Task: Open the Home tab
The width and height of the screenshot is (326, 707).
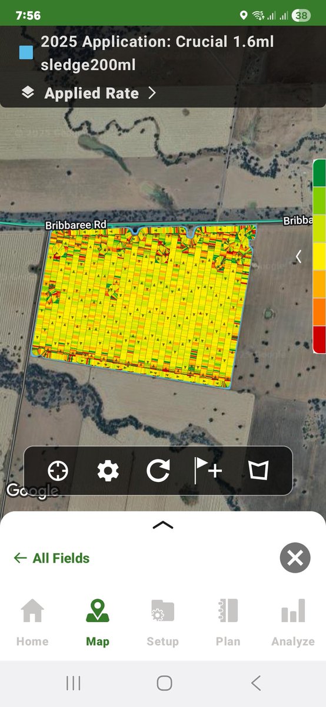Action: (x=32, y=623)
